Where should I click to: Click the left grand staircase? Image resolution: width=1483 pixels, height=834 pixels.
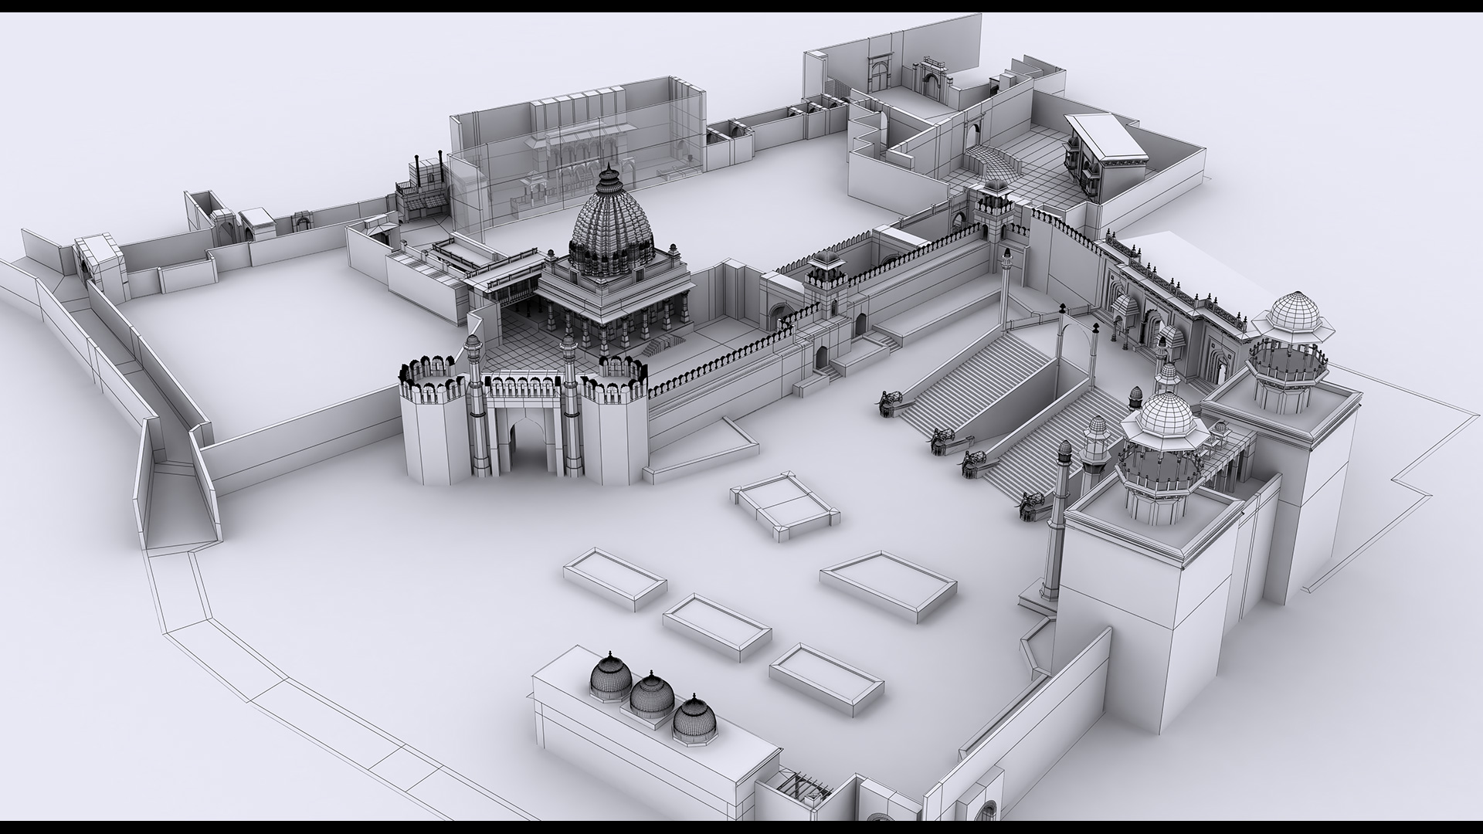coord(975,382)
